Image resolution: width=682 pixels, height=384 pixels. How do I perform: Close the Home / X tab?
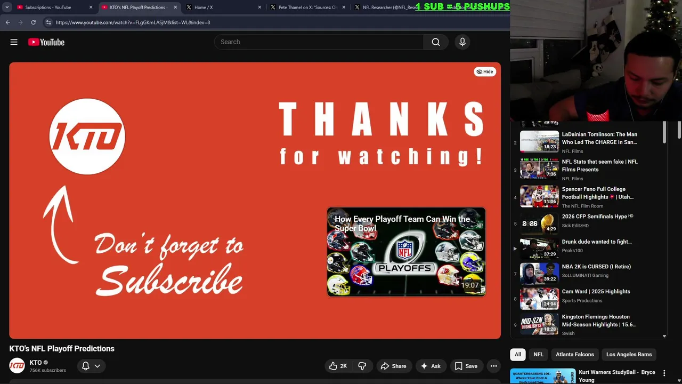pyautogui.click(x=259, y=7)
